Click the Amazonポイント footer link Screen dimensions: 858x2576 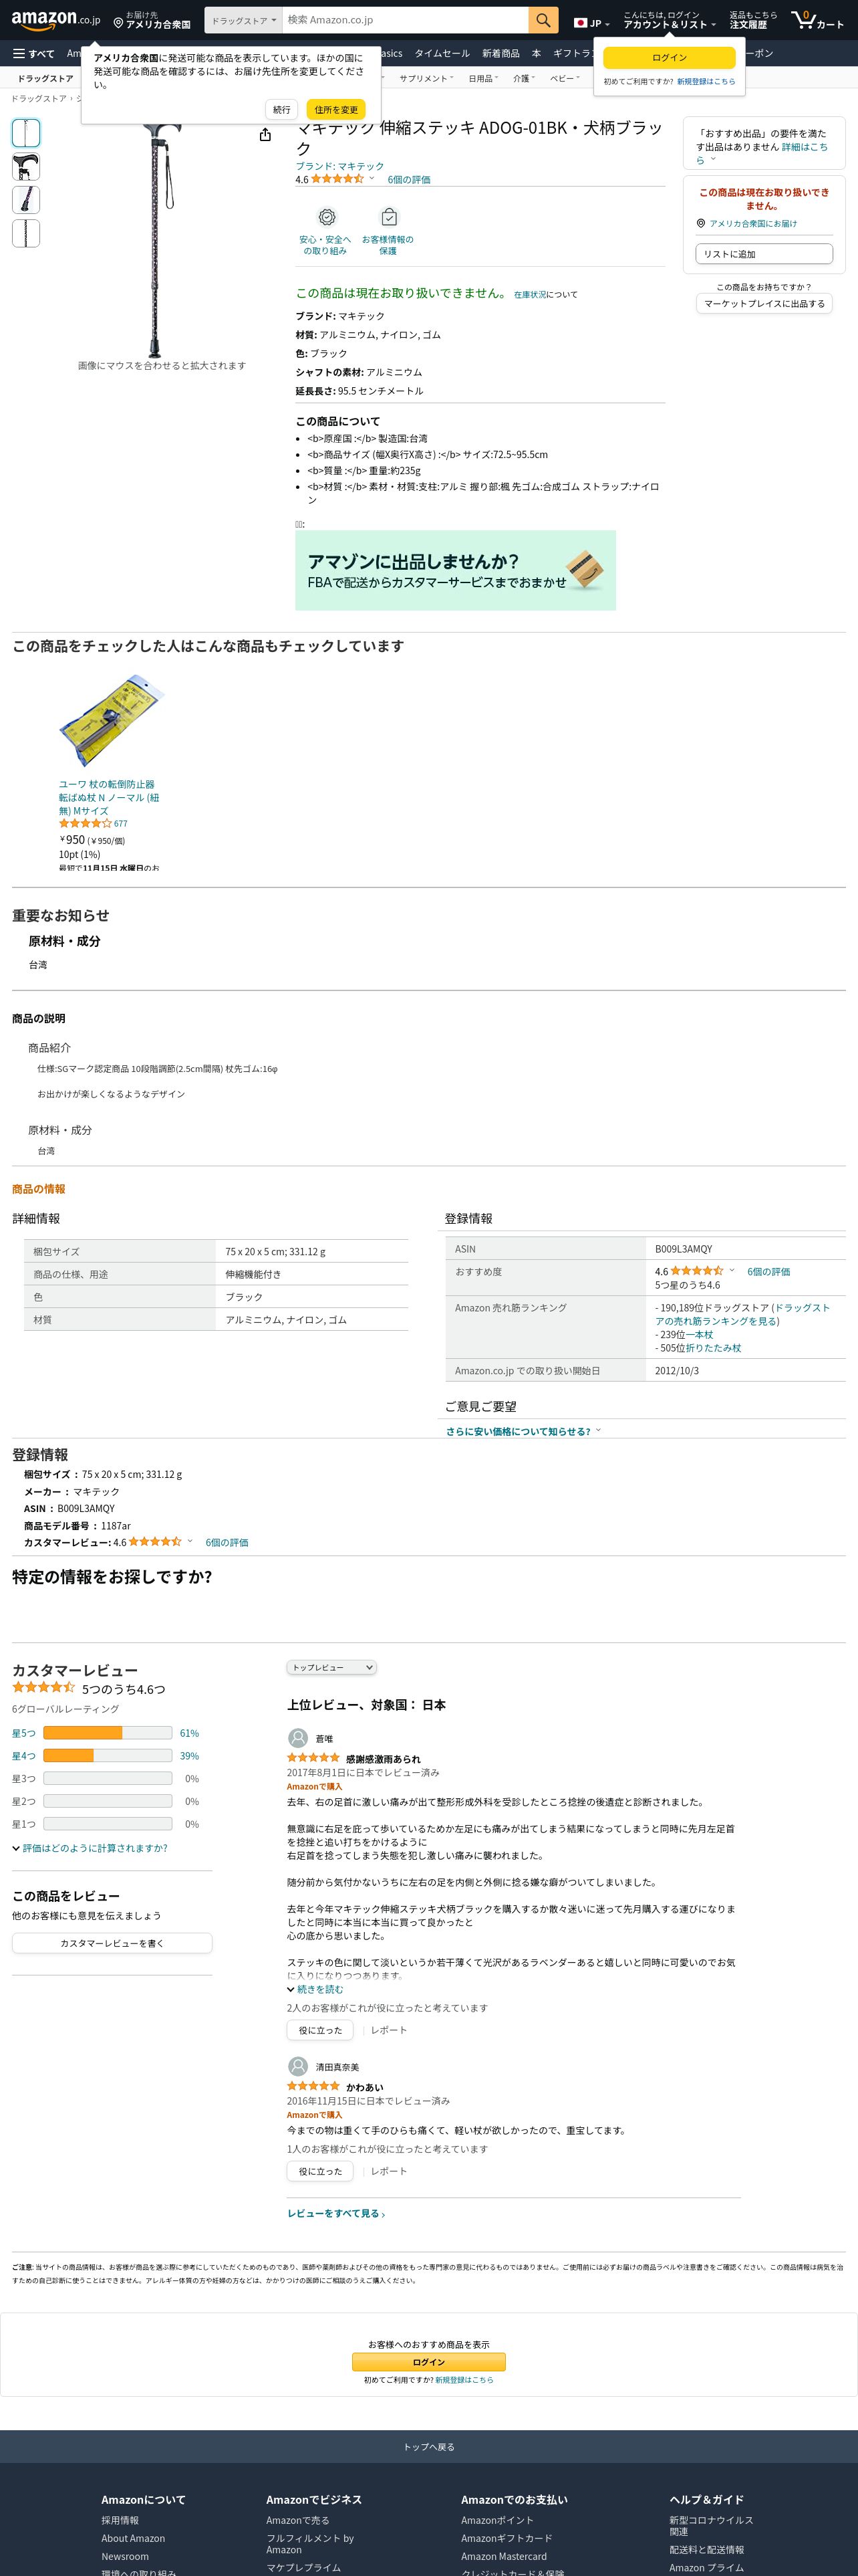pos(497,2521)
